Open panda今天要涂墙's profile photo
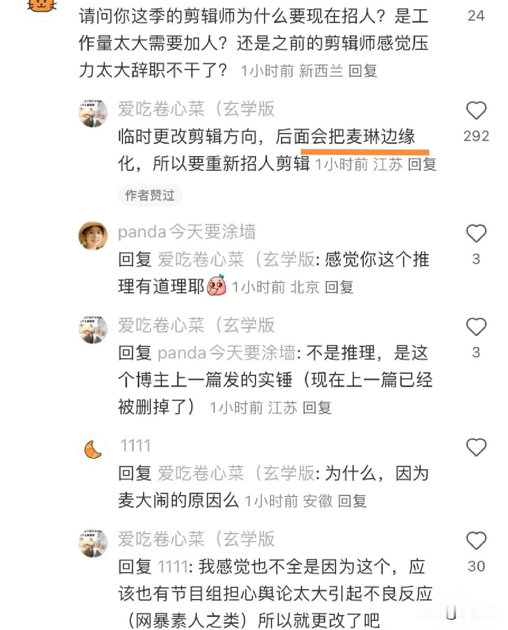Screen dimensions: 508x630 pyautogui.click(x=93, y=236)
